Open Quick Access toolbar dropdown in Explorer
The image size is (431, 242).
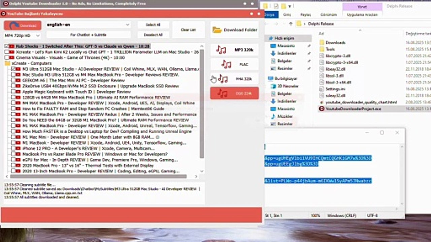(289, 6)
